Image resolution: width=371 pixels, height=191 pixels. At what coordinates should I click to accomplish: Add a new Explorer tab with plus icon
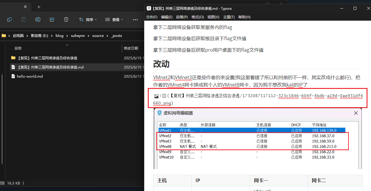[39, 7]
